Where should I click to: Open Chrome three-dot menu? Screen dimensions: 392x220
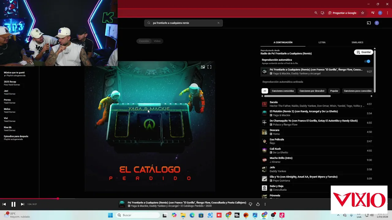(387, 13)
